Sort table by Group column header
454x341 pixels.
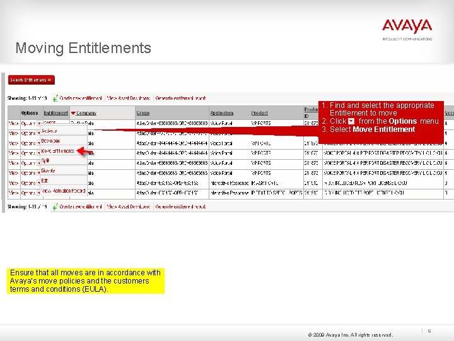tap(143, 113)
